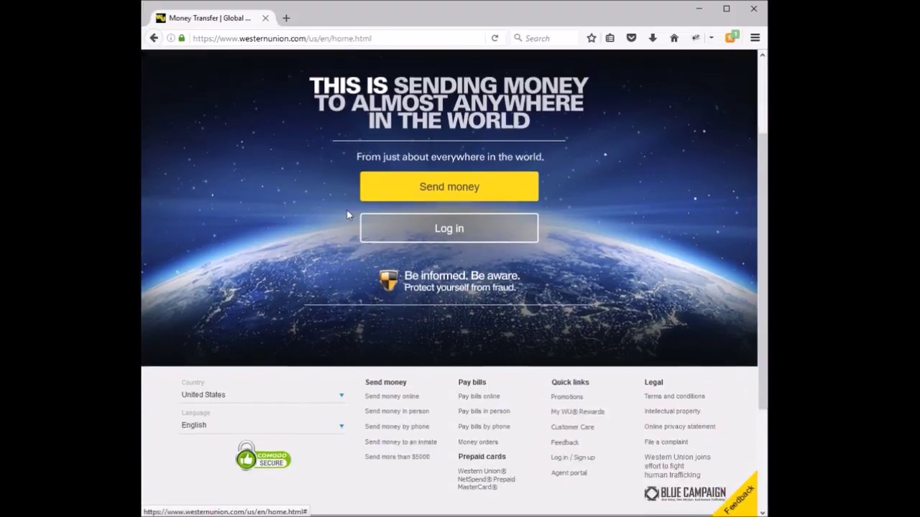Open the downloads arrow icon

coord(653,38)
